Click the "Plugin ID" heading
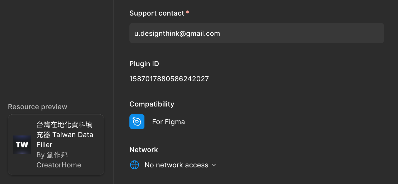The width and height of the screenshot is (398, 184). tap(144, 64)
